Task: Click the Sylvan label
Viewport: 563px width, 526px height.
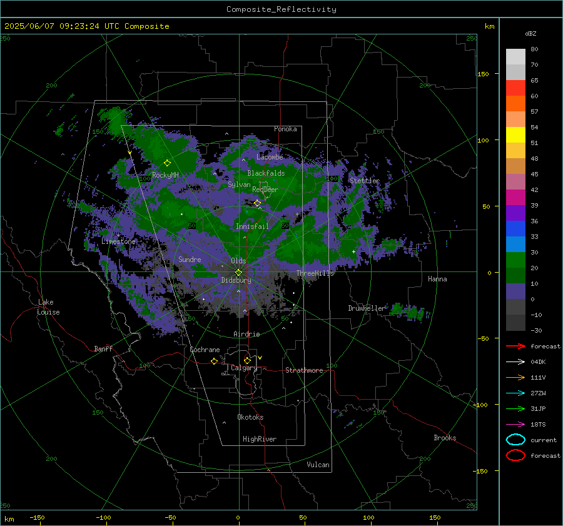Action: point(239,185)
